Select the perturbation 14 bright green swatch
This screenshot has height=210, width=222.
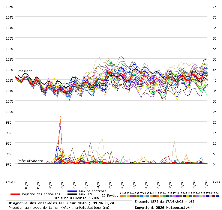click(164, 196)
